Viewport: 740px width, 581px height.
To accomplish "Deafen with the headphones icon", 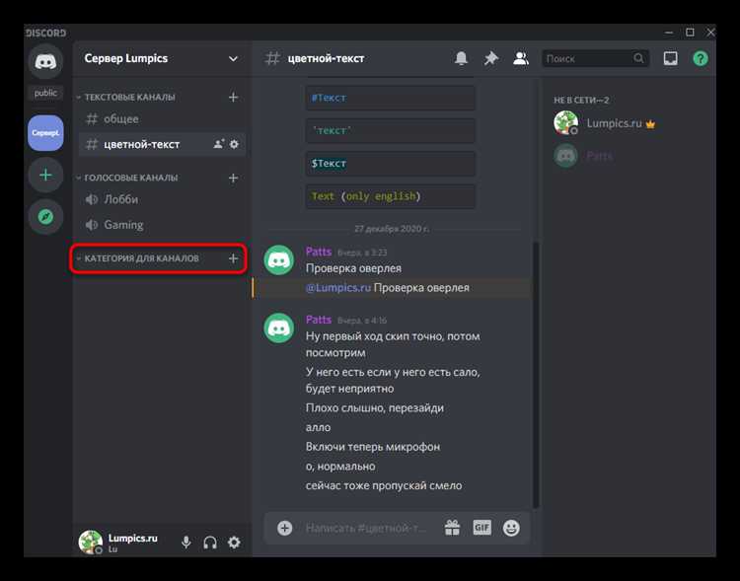I will point(210,543).
